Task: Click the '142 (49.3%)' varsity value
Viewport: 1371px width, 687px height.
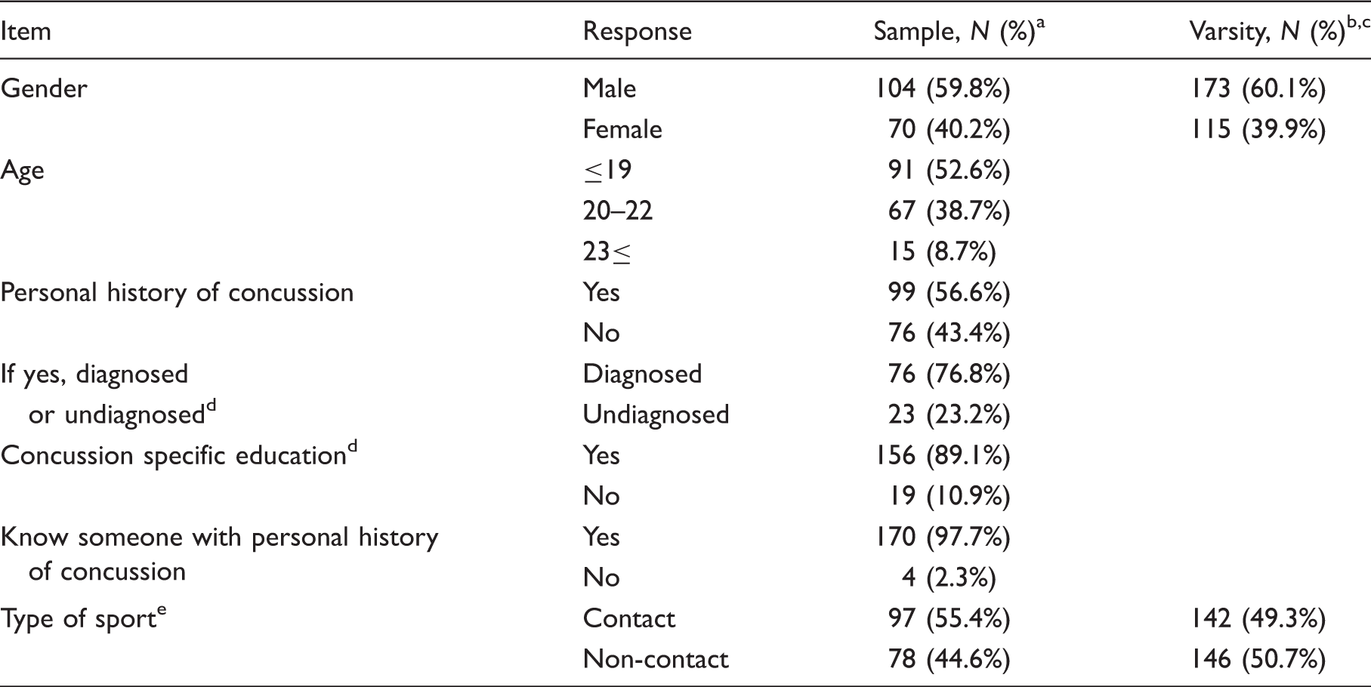Action: (x=1258, y=619)
